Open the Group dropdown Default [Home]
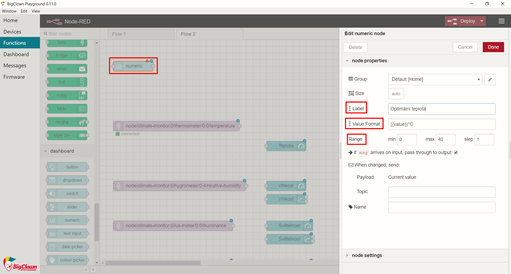511x274 pixels. tap(435, 80)
